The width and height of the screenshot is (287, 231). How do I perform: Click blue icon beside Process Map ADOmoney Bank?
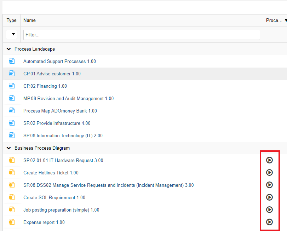point(12,111)
